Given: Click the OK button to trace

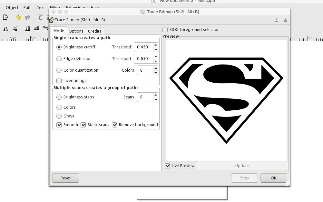Looking at the screenshot, I should click(274, 178).
